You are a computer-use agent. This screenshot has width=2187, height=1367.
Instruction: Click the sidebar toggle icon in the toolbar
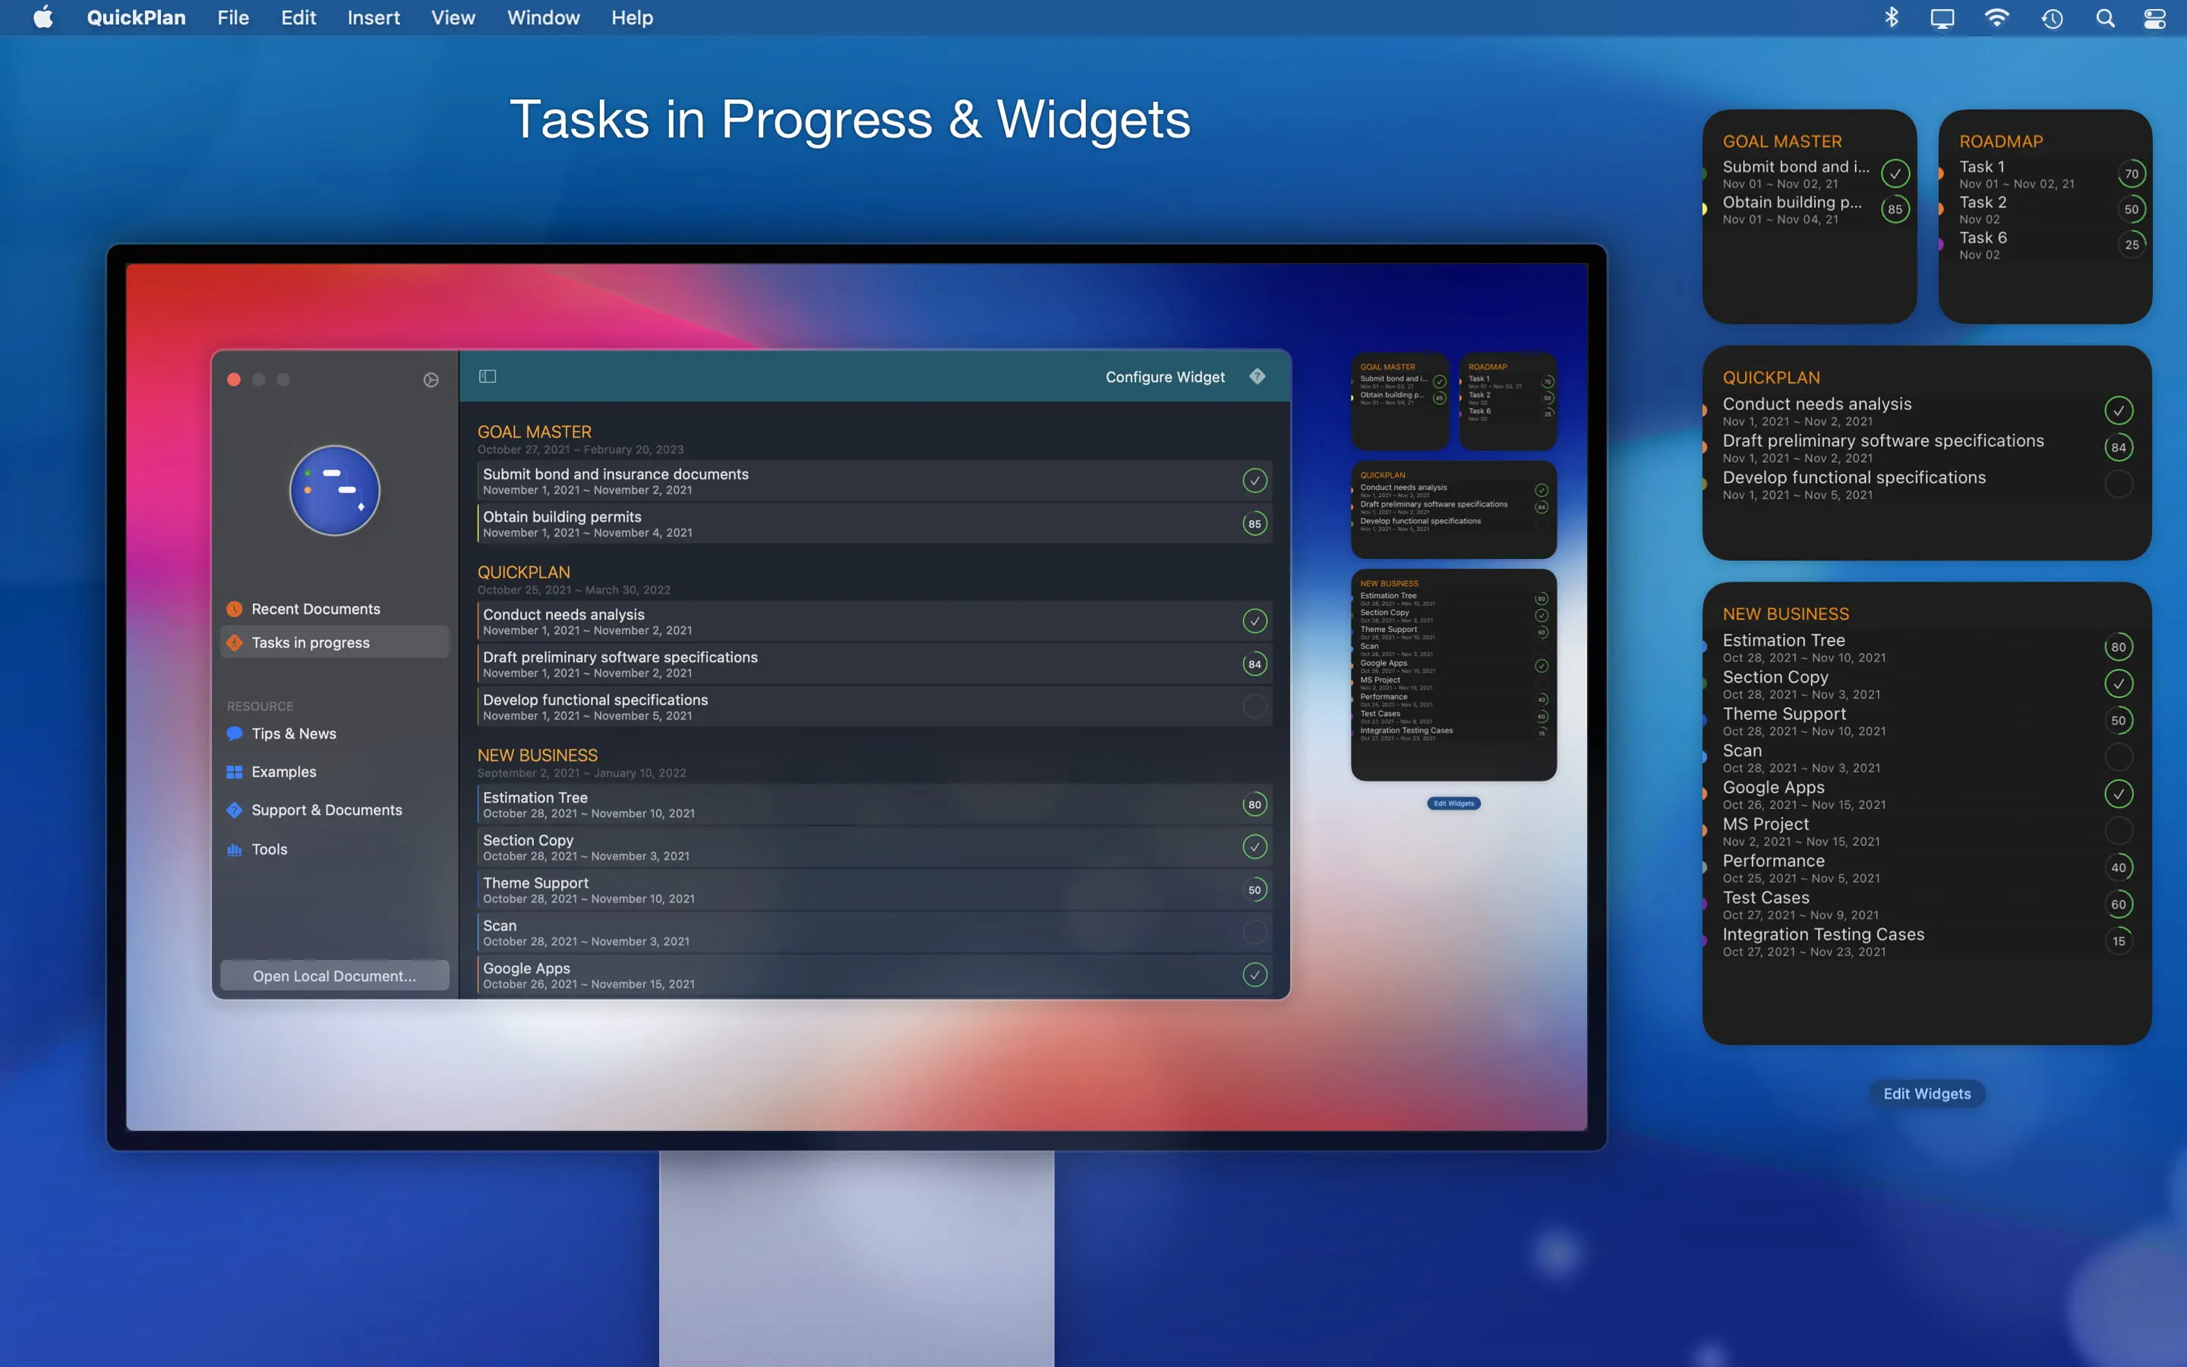coord(487,376)
